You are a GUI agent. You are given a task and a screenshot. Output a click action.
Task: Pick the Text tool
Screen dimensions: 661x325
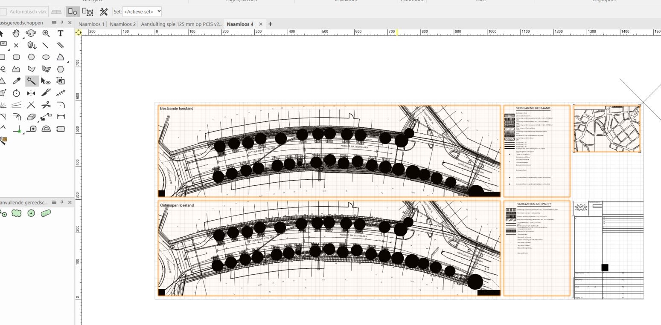click(x=60, y=32)
